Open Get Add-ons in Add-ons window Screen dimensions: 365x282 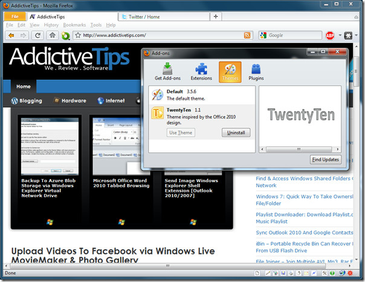point(167,72)
